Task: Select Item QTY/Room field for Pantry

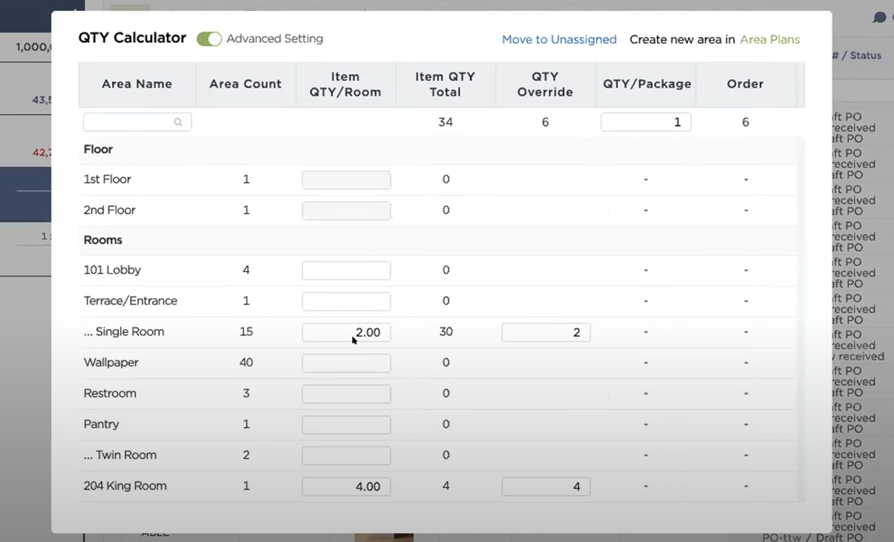Action: [345, 425]
